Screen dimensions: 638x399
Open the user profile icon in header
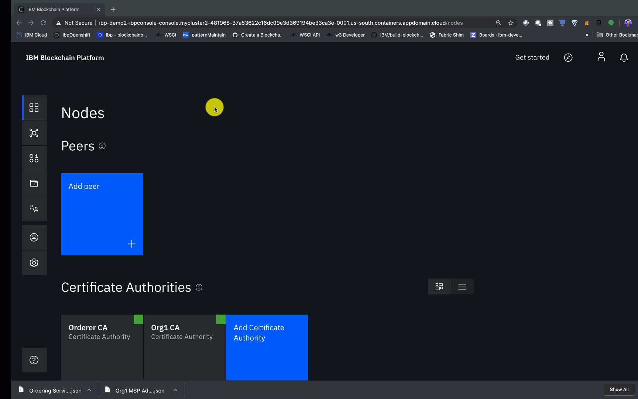[601, 57]
